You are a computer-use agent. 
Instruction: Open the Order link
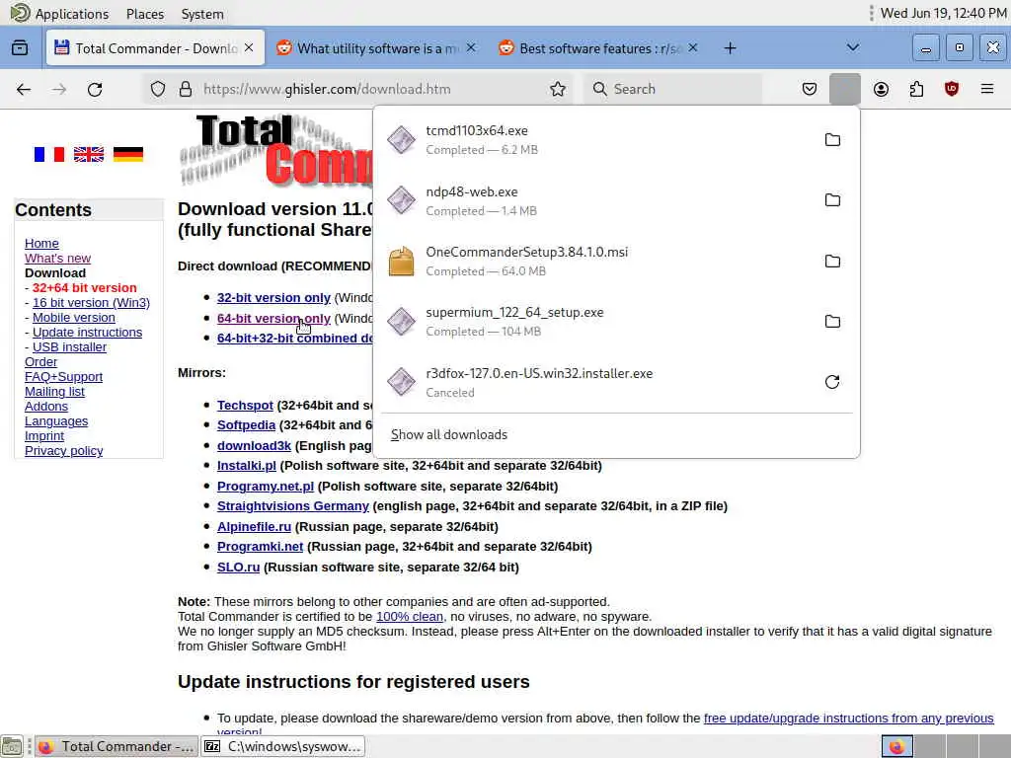point(40,361)
